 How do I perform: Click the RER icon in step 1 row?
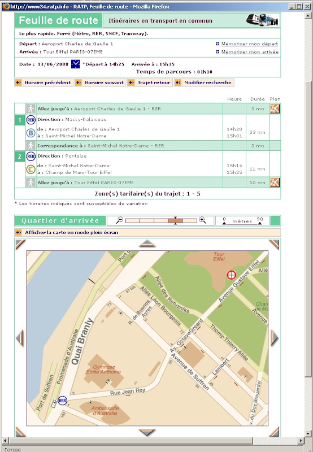click(31, 120)
